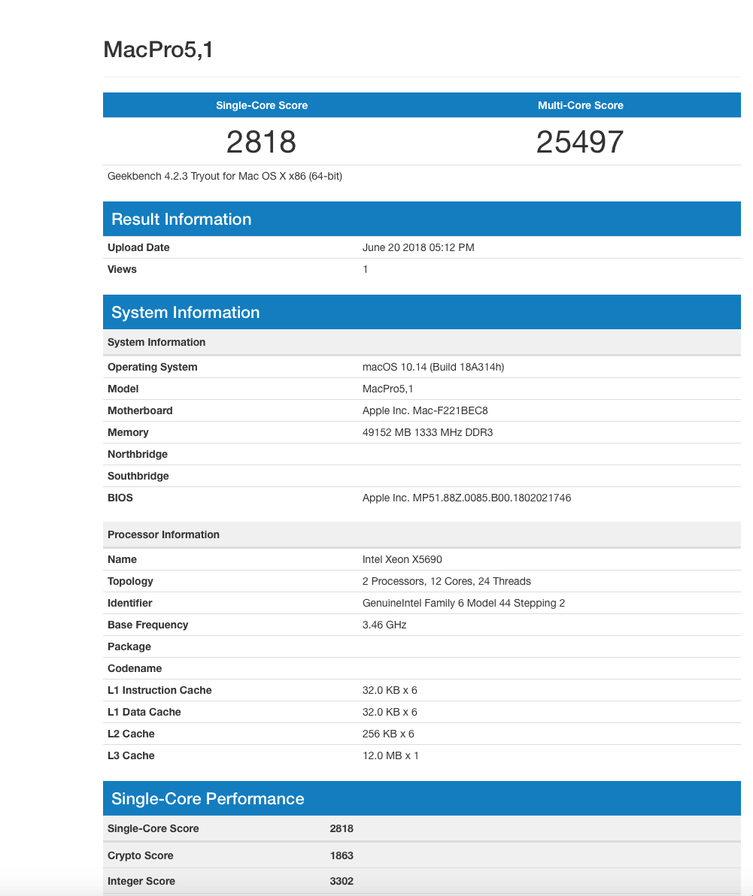Image resolution: width=753 pixels, height=896 pixels.
Task: Click the Geekbench 4.2.3 Tryout version line
Action: 225,176
